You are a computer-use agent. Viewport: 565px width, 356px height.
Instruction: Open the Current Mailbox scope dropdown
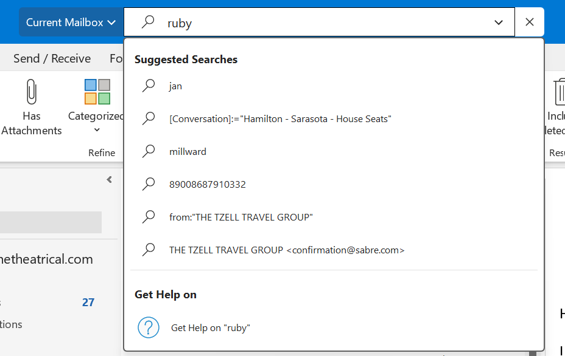[x=71, y=21]
